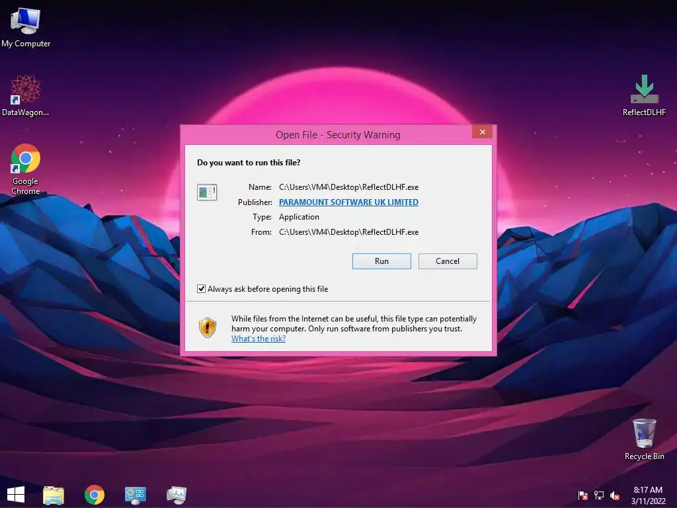
Task: Click the From file path text
Action: pos(349,232)
